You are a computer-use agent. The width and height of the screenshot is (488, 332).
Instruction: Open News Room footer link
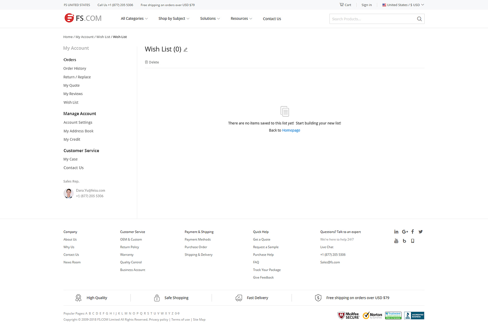72,262
